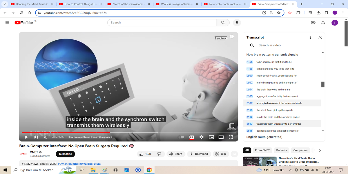Open player settings gear

point(201,137)
